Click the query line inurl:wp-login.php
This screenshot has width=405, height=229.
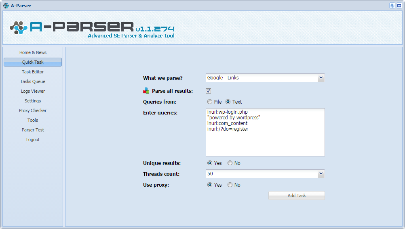point(227,112)
